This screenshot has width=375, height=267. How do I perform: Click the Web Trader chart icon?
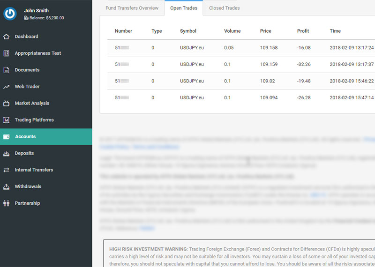tap(6, 87)
